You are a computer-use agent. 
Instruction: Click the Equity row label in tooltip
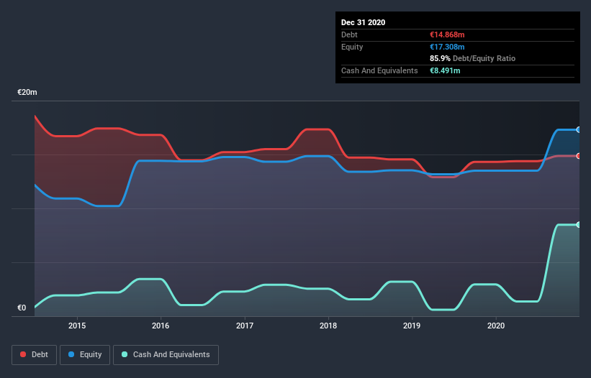point(352,47)
